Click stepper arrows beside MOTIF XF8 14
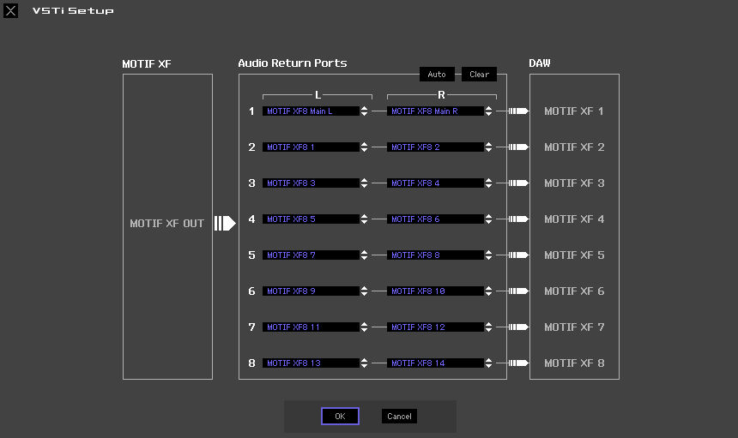Image resolution: width=738 pixels, height=438 pixels. point(488,363)
